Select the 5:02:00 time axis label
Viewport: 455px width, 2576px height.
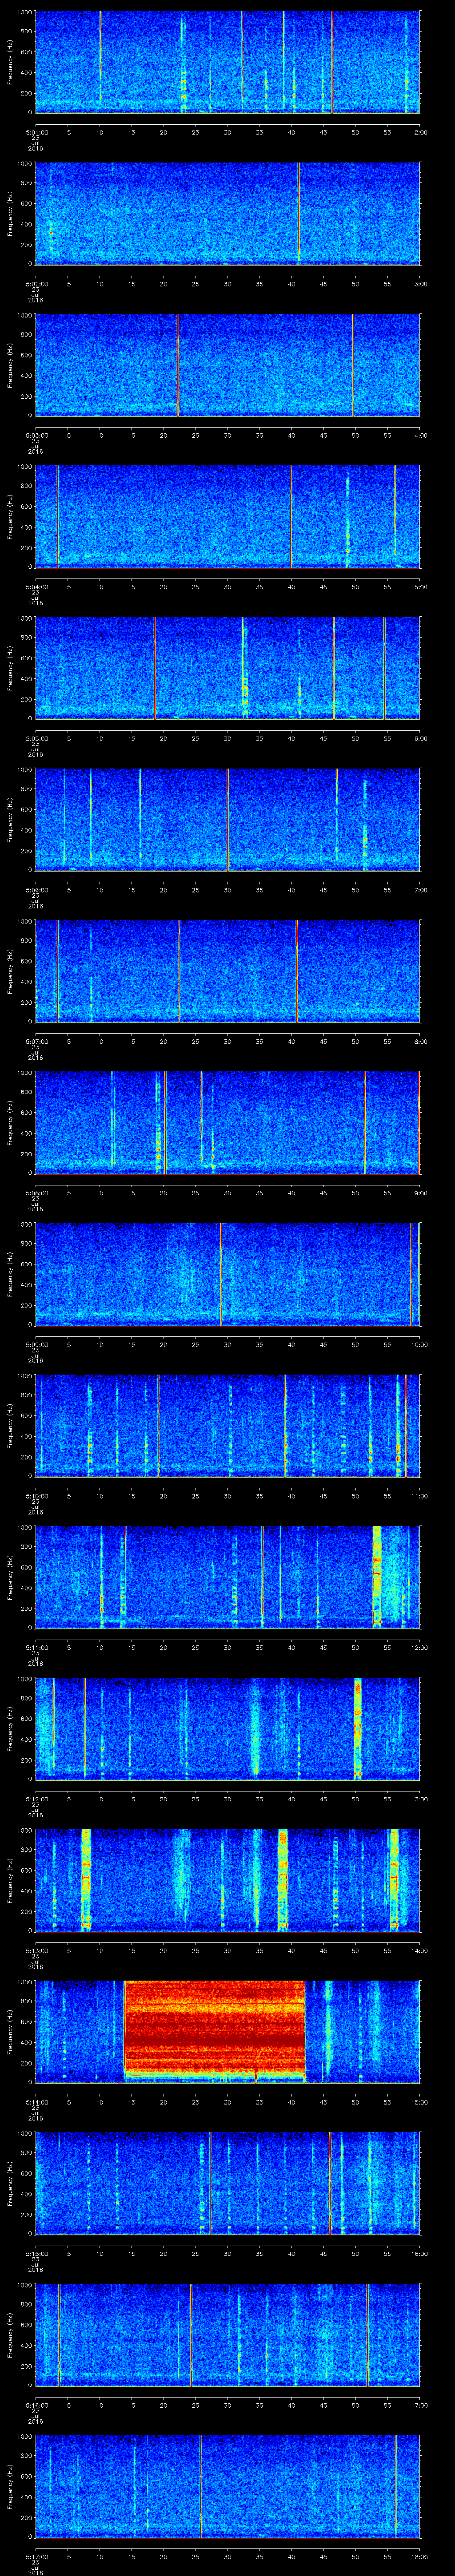(x=36, y=284)
